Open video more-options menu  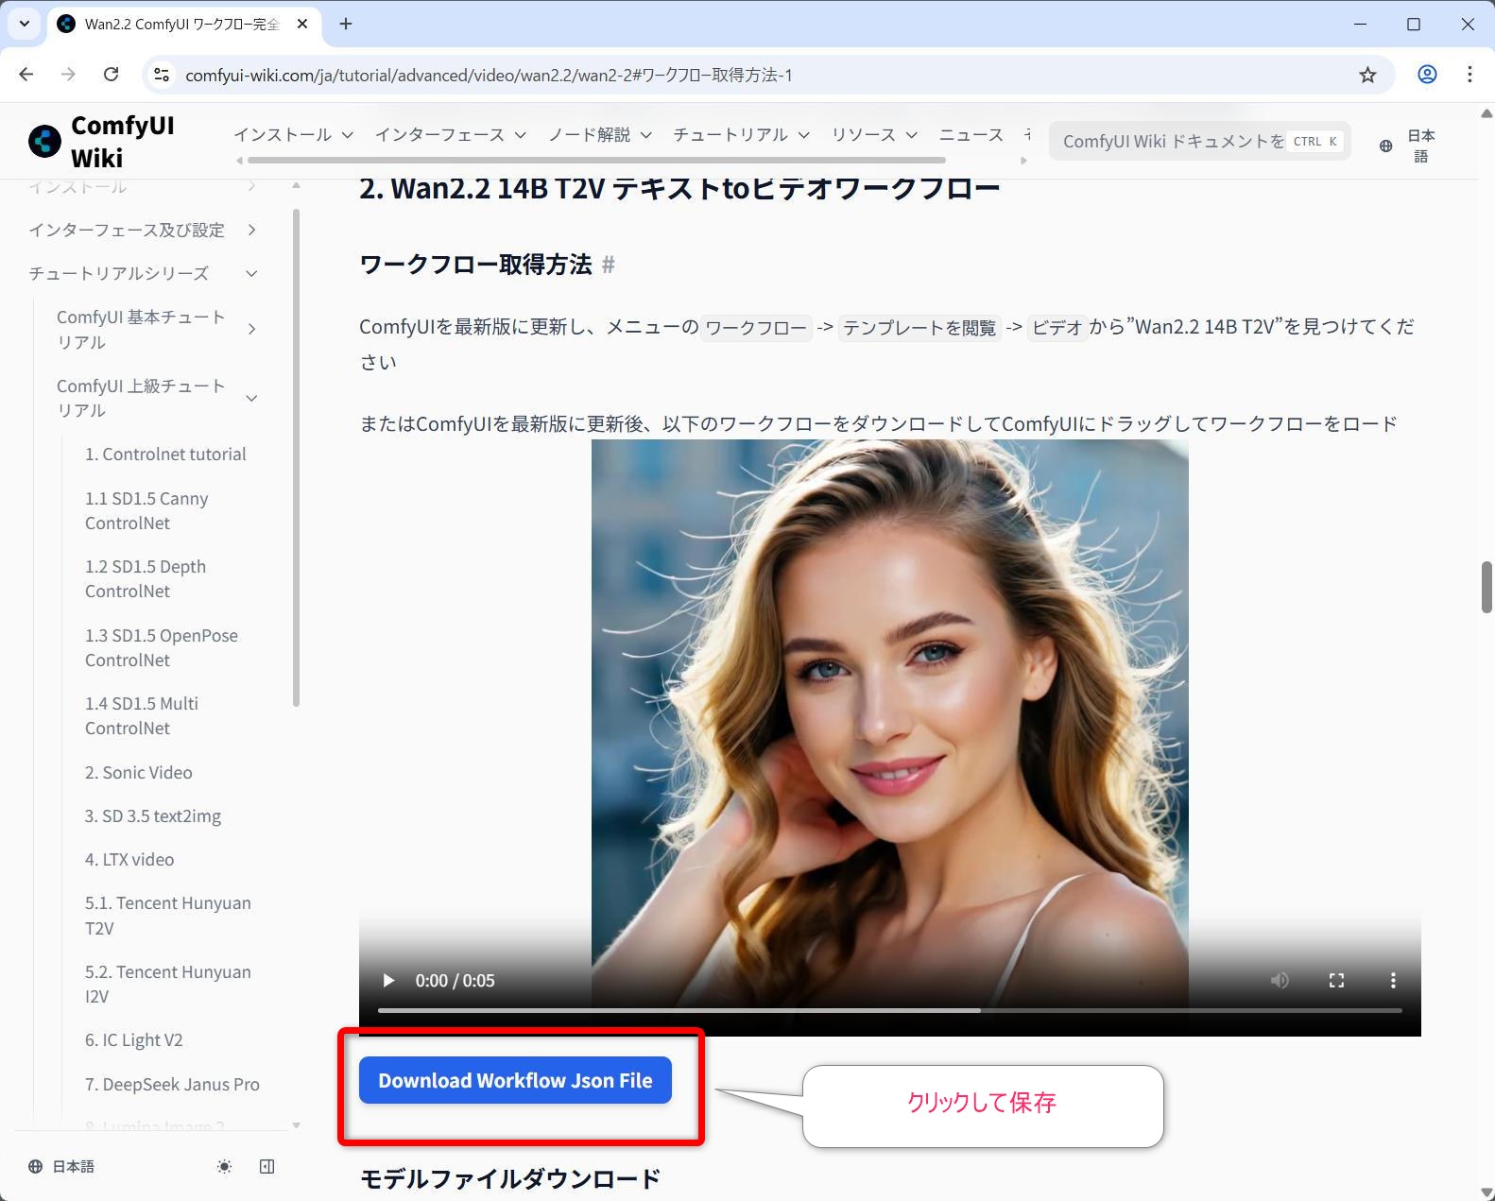pos(1393,981)
